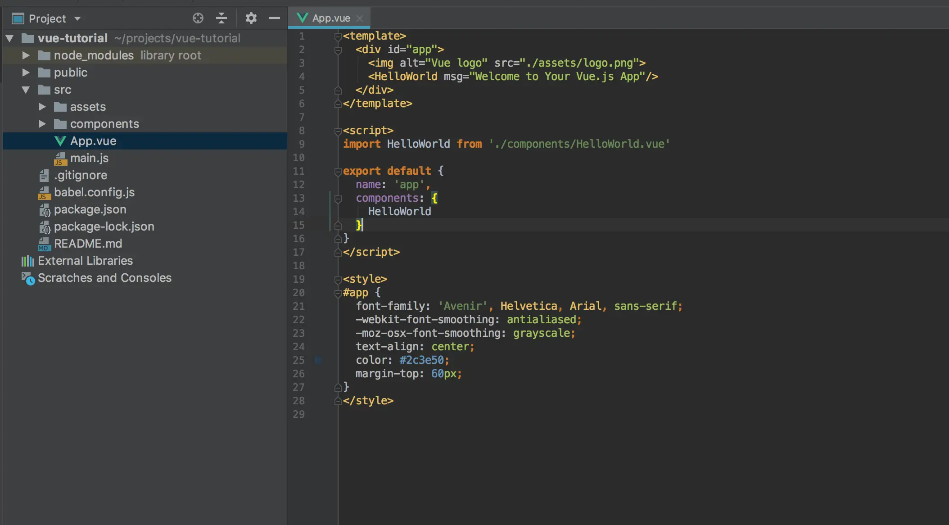Click the Locate/Scroll from Source target icon
The width and height of the screenshot is (949, 525).
(198, 18)
